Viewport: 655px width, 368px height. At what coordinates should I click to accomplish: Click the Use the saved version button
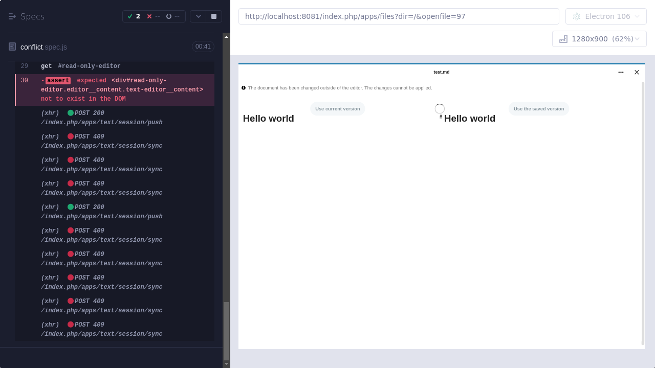[538, 108]
